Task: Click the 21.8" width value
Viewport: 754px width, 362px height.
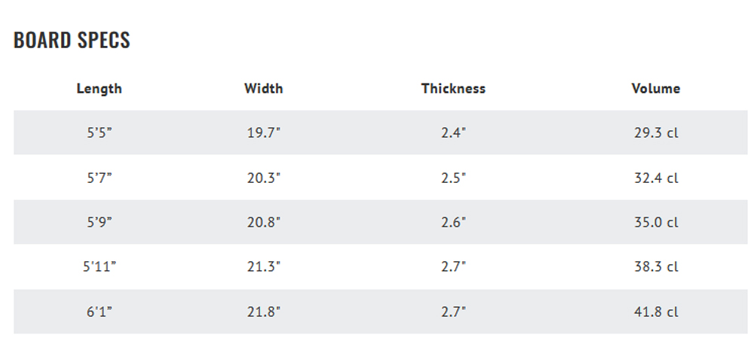Action: (263, 312)
